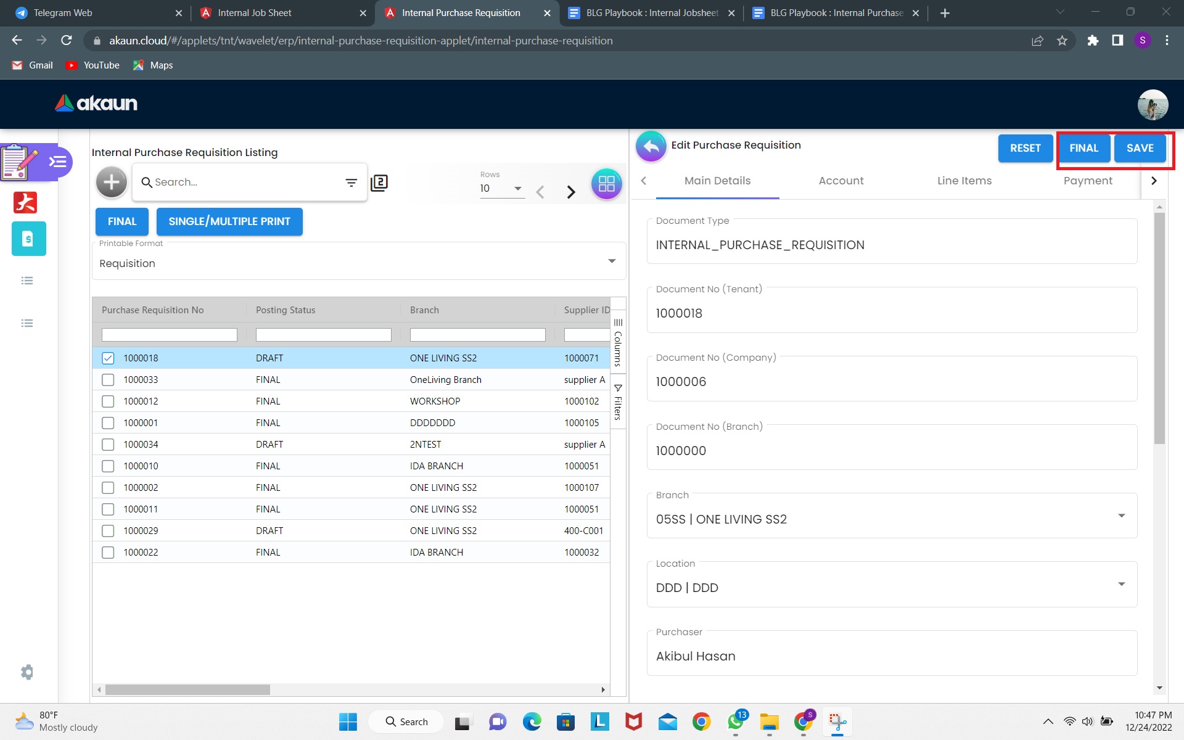Click the listing's horizontal scrollbar thumb
The height and width of the screenshot is (740, 1184).
tap(187, 689)
